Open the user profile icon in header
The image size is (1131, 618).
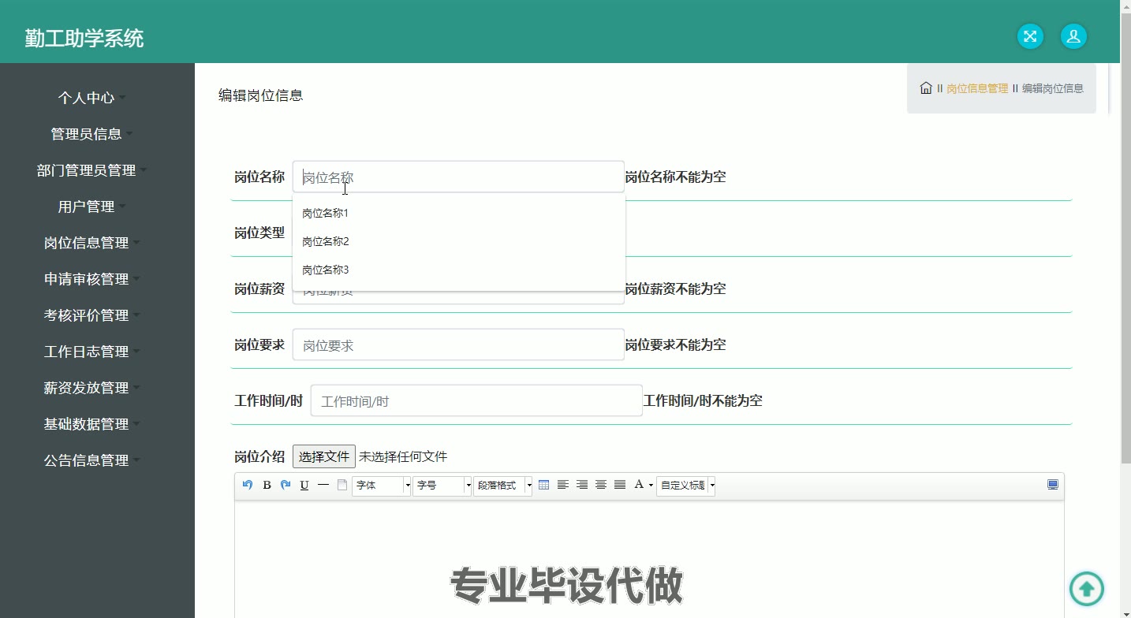click(x=1073, y=36)
